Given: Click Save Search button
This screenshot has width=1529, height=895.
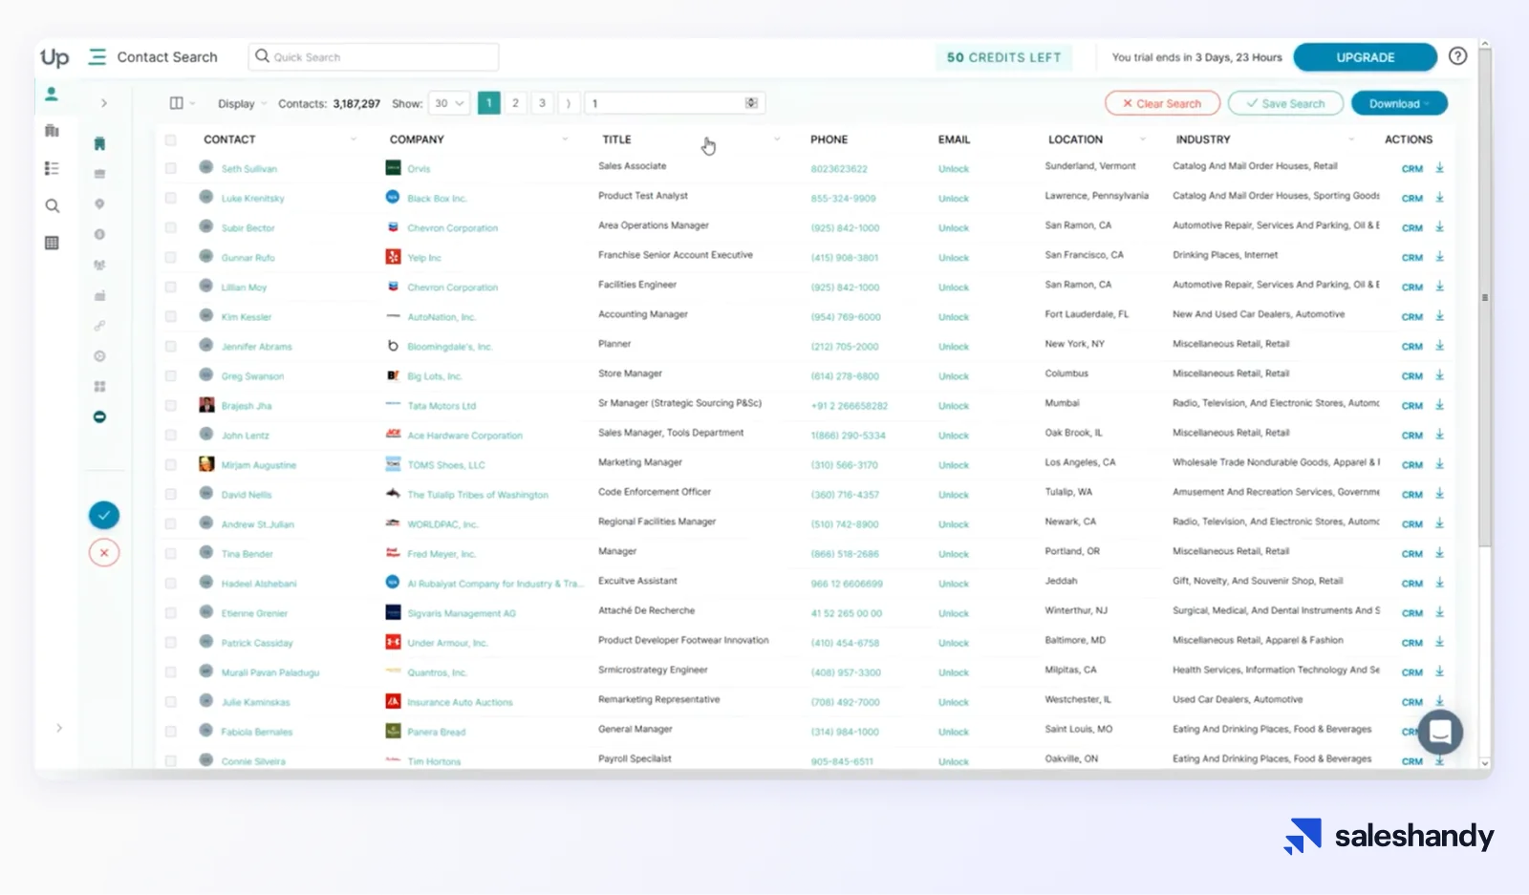Looking at the screenshot, I should click(x=1285, y=103).
